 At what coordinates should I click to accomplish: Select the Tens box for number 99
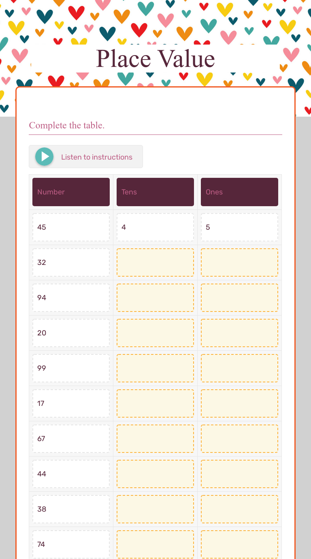tap(155, 368)
